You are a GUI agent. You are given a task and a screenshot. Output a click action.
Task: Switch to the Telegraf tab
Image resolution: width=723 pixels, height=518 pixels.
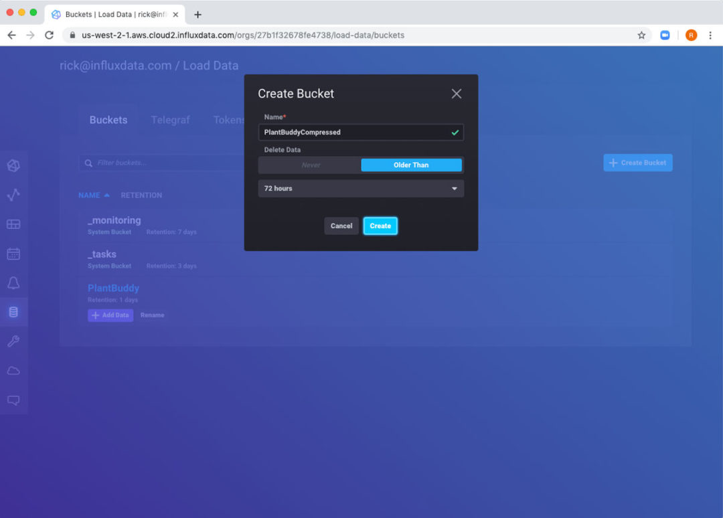point(170,120)
